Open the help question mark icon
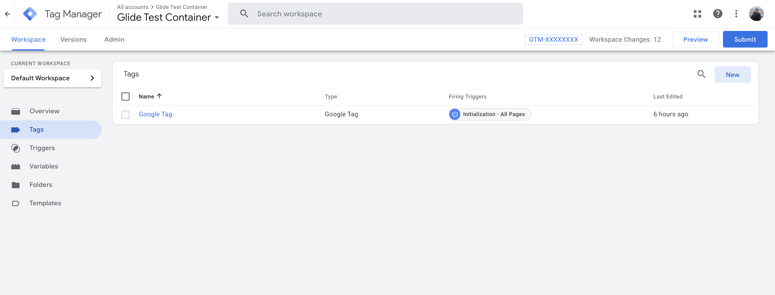775x295 pixels. coord(718,14)
